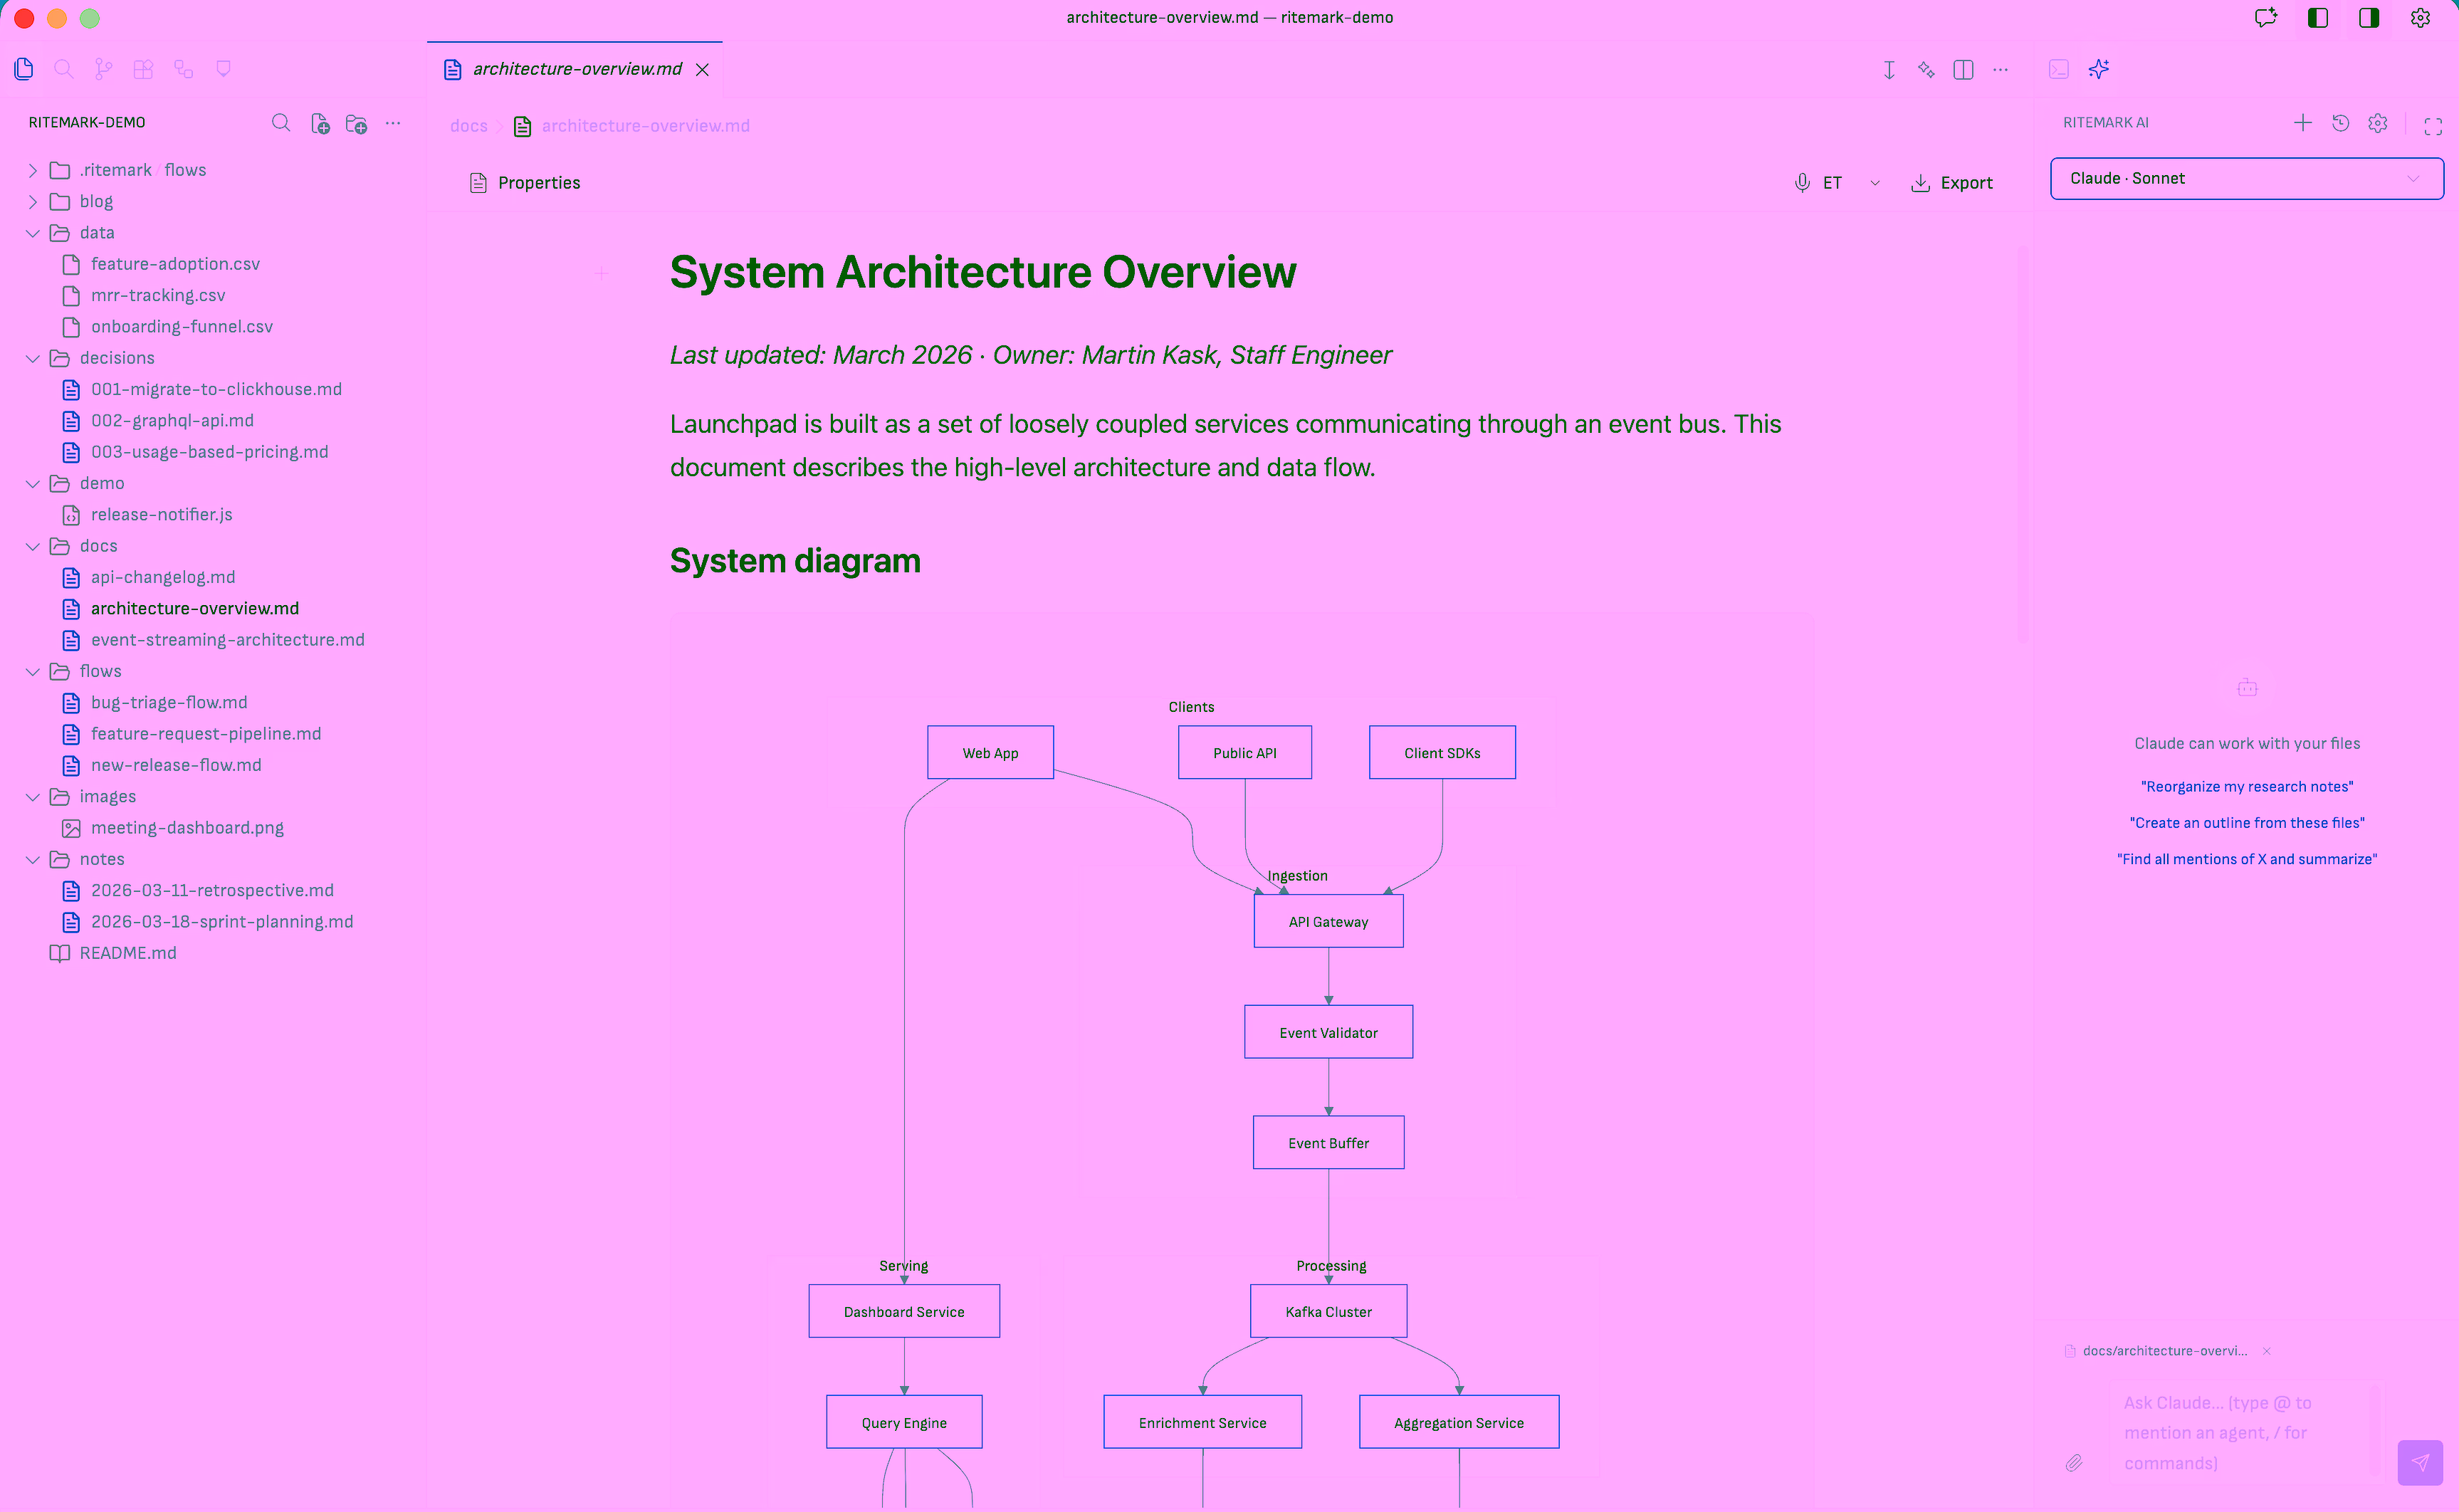This screenshot has width=2459, height=1512.
Task: Start a new chat with the plus icon in RITEMARK AI
Action: coord(2302,122)
